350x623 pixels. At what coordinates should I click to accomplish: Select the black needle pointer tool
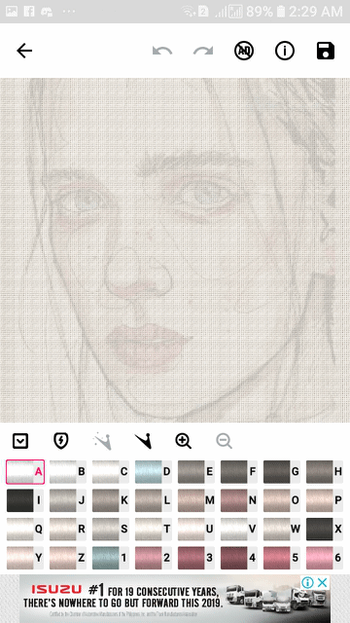pyautogui.click(x=143, y=441)
